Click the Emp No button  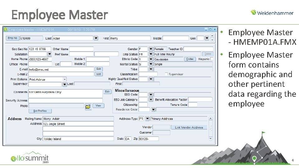click(12, 38)
